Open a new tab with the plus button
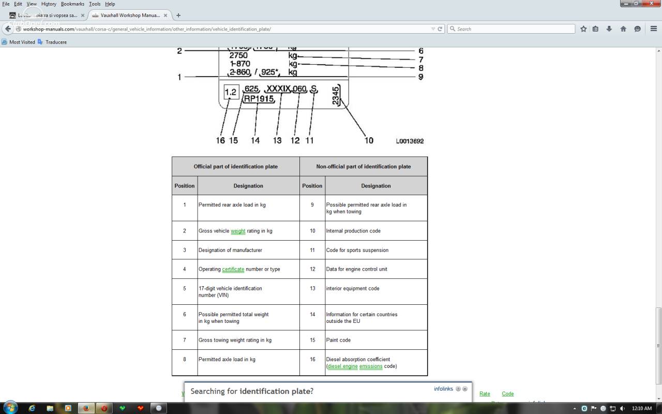Image resolution: width=662 pixels, height=414 pixels. [x=178, y=16]
